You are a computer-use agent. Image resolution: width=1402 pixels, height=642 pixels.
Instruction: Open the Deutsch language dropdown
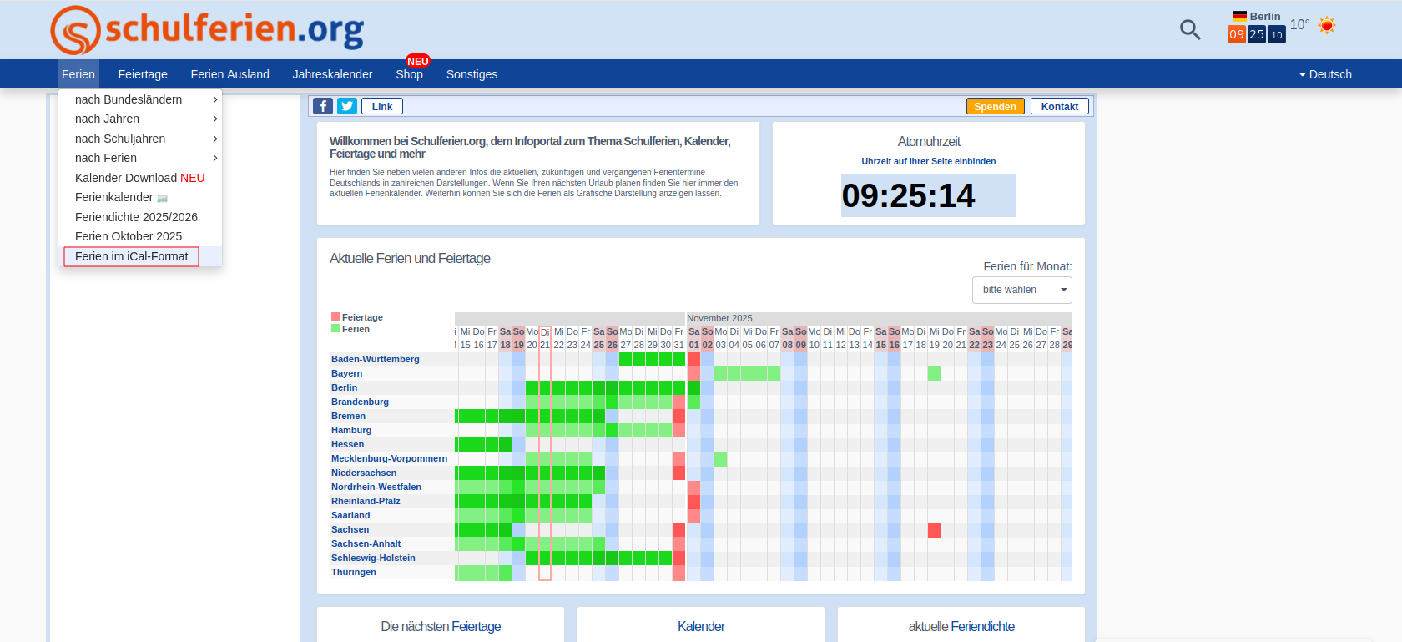1324,74
